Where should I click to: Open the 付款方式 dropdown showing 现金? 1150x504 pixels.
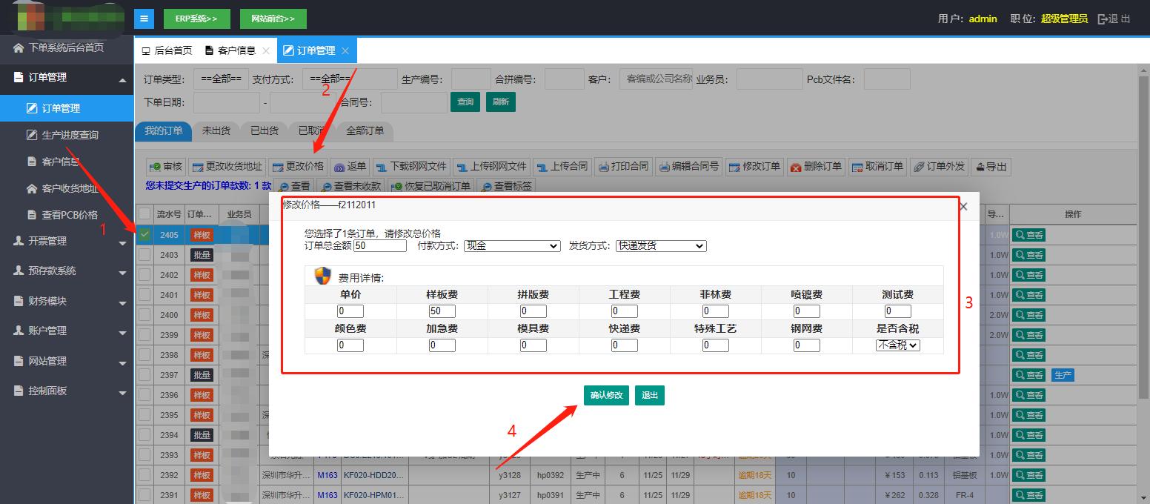click(x=512, y=246)
